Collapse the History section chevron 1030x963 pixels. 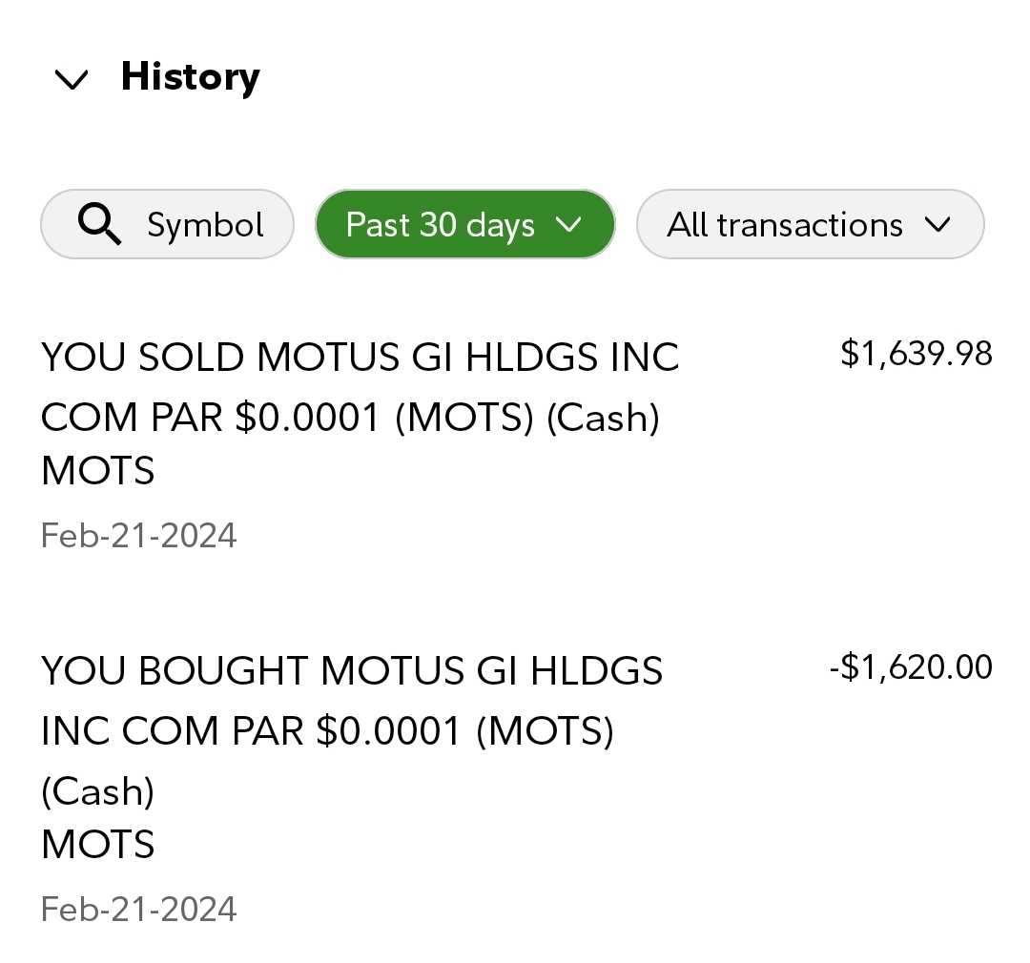[72, 80]
